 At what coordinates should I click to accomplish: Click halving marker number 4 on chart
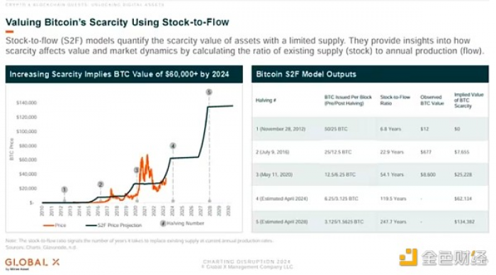coord(173,146)
